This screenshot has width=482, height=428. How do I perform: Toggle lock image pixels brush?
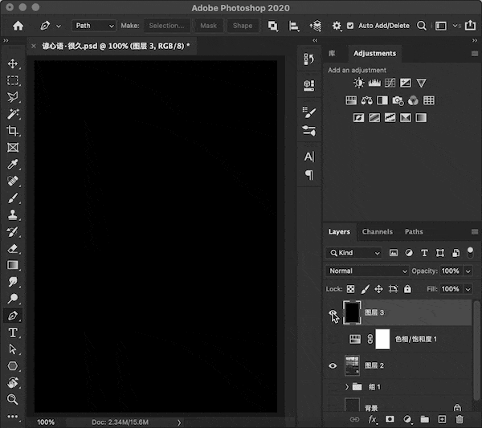point(365,289)
